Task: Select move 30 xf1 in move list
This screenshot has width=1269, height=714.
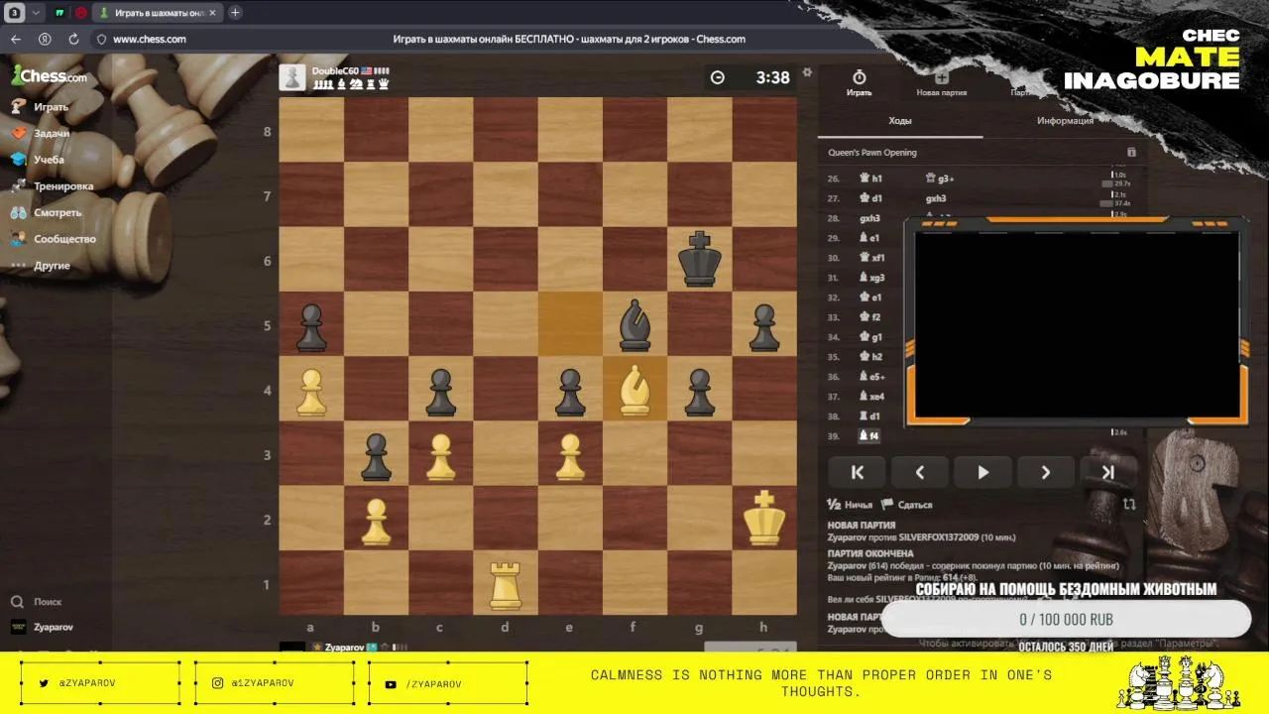Action: pyautogui.click(x=872, y=258)
